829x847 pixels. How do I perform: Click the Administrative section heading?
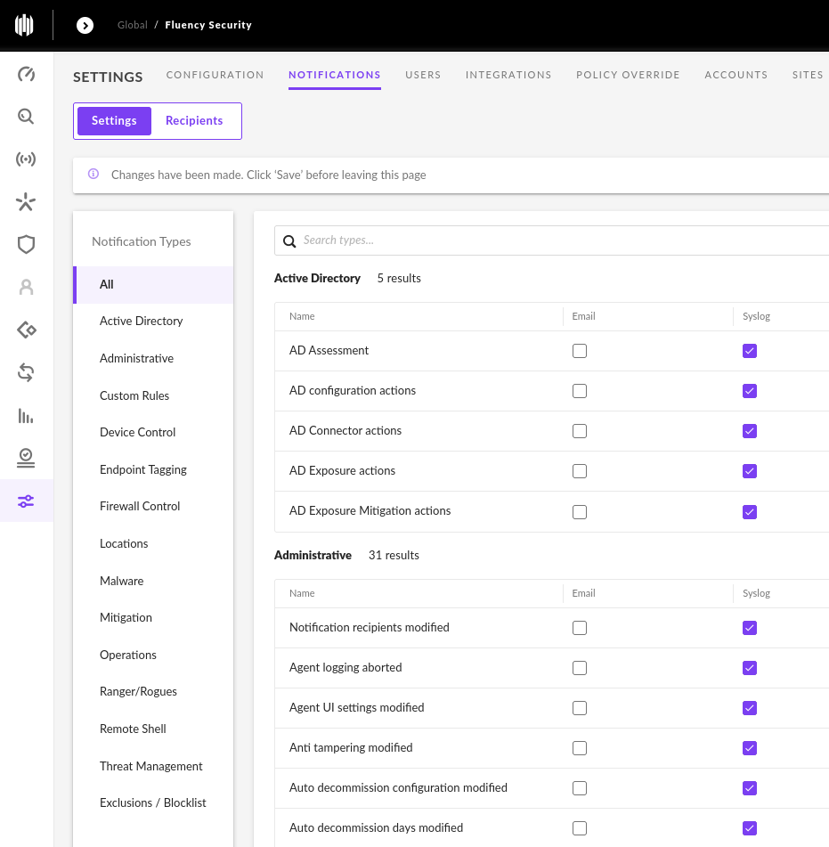(313, 555)
